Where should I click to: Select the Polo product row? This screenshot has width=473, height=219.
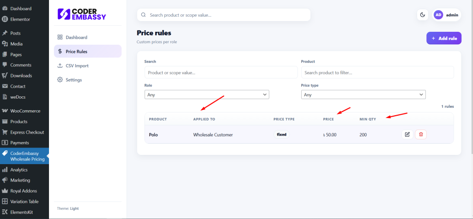tap(153, 135)
